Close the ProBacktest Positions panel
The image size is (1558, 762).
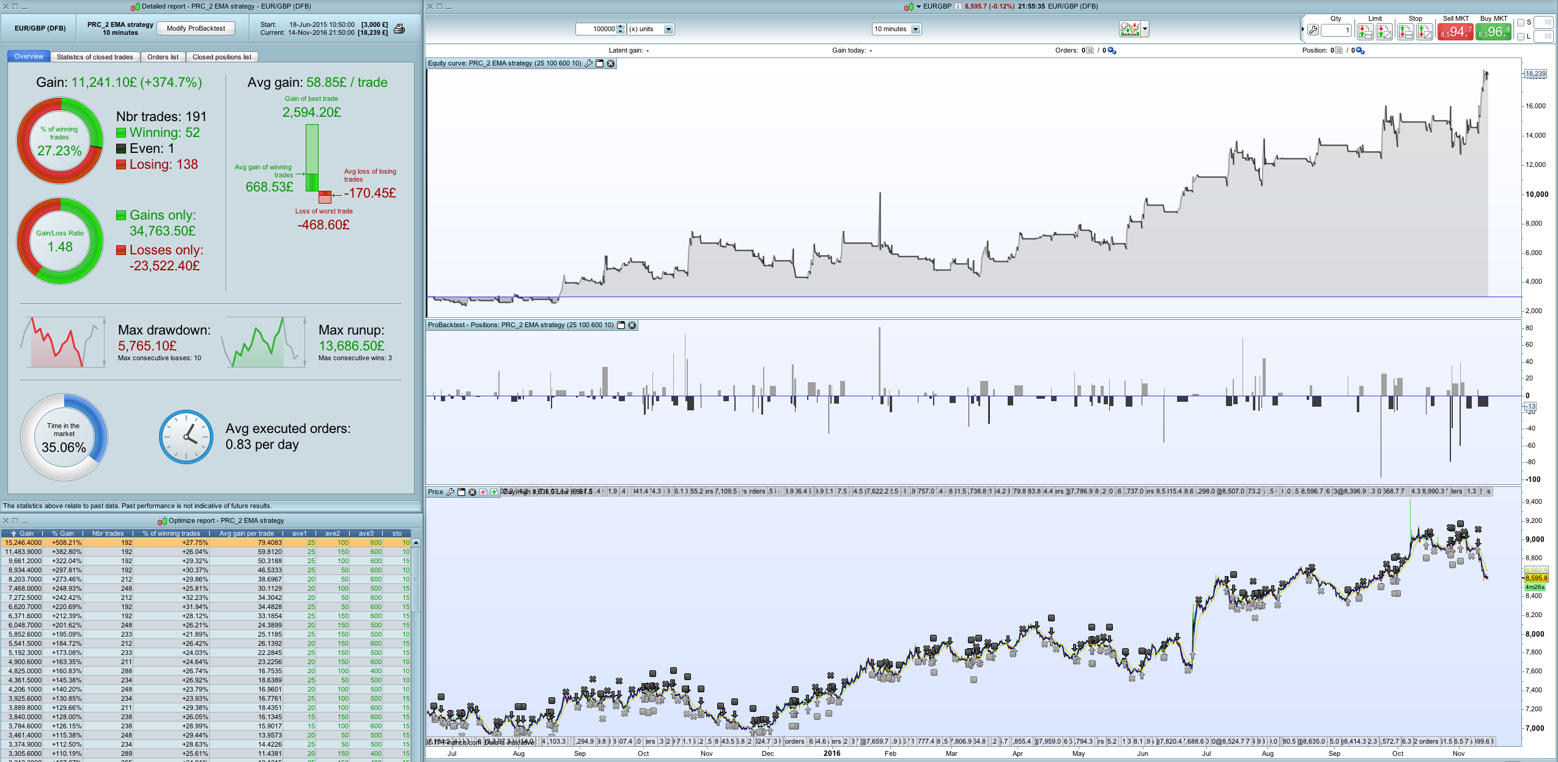[x=632, y=325]
